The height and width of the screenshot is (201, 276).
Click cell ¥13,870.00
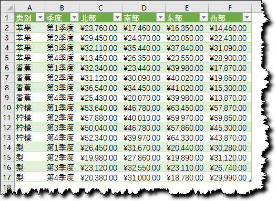pyautogui.click(x=230, y=98)
